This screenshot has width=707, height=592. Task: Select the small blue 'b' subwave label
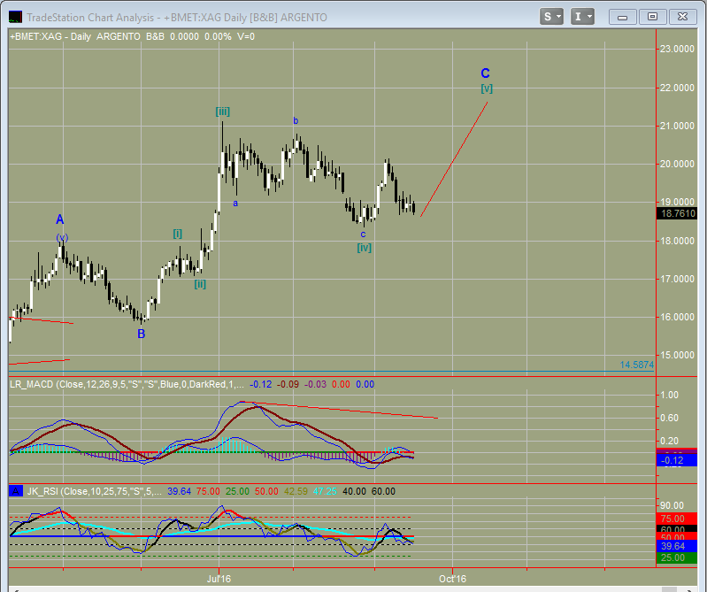(x=296, y=120)
